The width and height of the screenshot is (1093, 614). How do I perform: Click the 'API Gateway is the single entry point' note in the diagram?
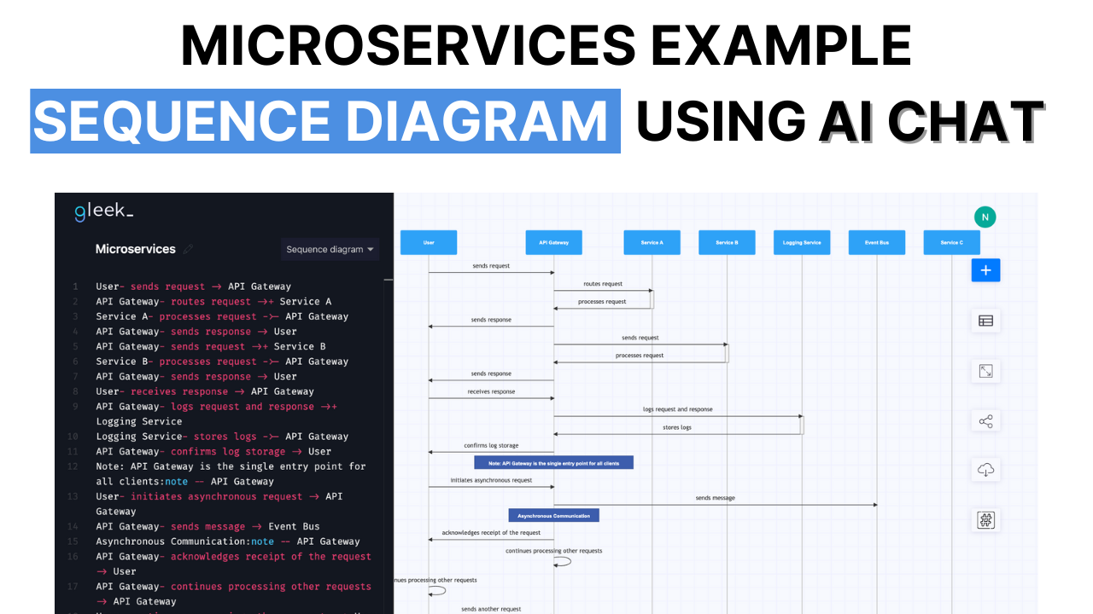(553, 462)
